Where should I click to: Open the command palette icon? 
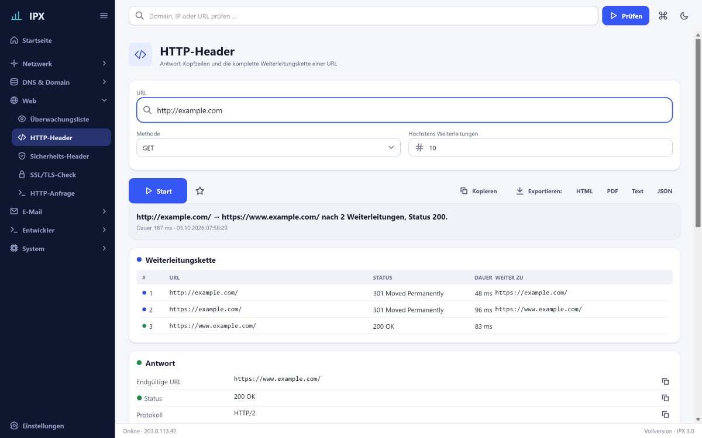(663, 16)
